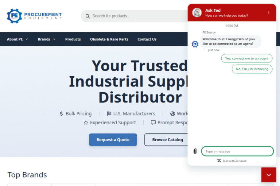Viewport: 280px width, 186px height.
Task: Click the Bulk Pricing dollar icon
Action: (x=61, y=114)
